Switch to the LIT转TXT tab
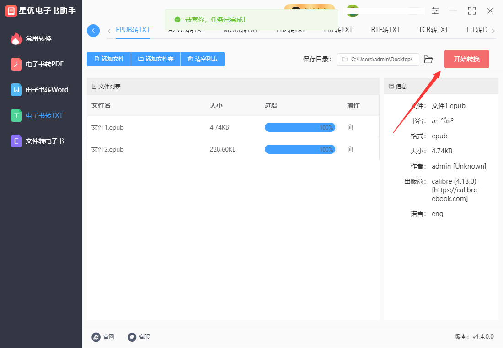503x348 pixels. coord(477,30)
